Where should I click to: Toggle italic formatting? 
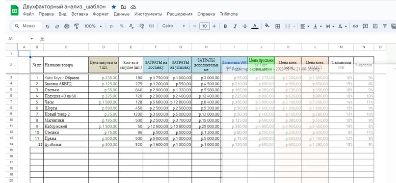click(235, 26)
